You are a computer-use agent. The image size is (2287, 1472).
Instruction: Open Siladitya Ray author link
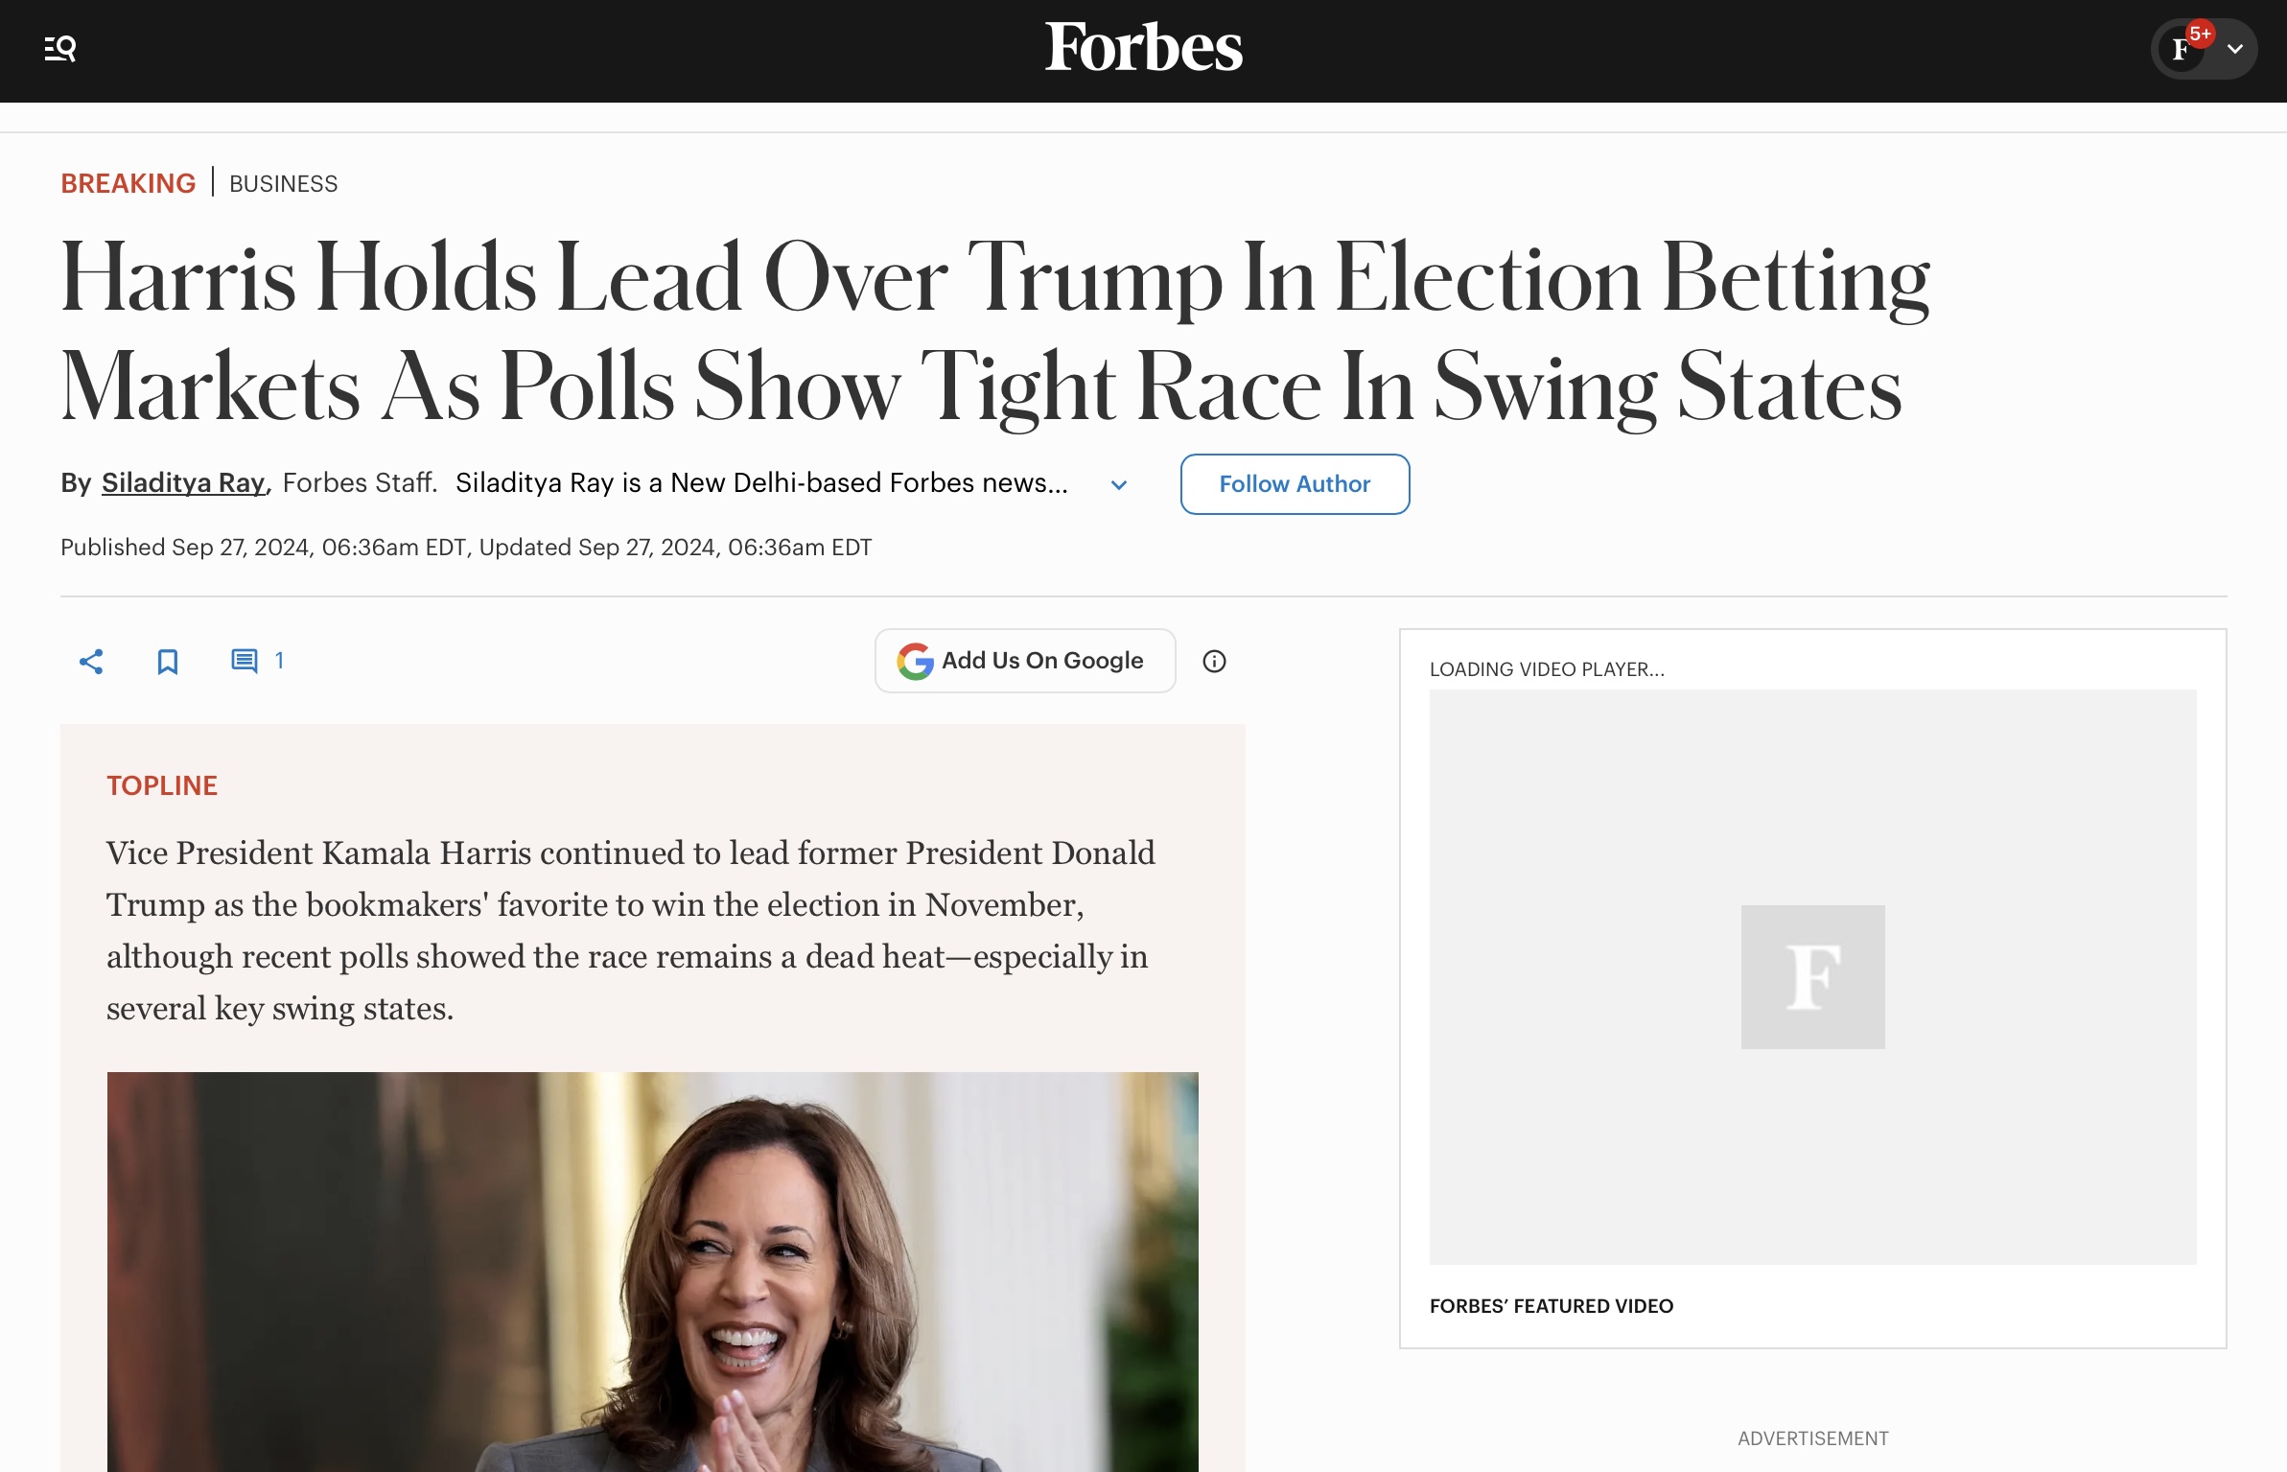click(183, 482)
